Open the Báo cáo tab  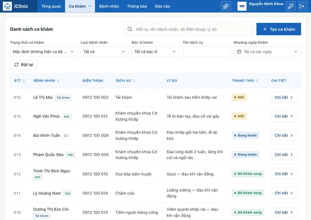163,6
